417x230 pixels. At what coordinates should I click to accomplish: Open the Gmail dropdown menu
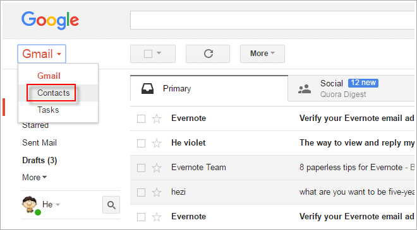tap(42, 54)
